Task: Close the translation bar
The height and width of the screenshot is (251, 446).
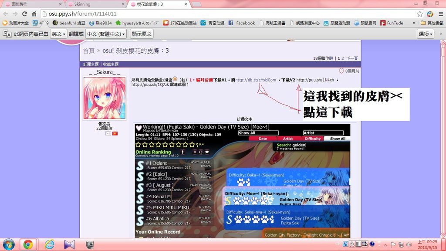Action: click(x=441, y=34)
